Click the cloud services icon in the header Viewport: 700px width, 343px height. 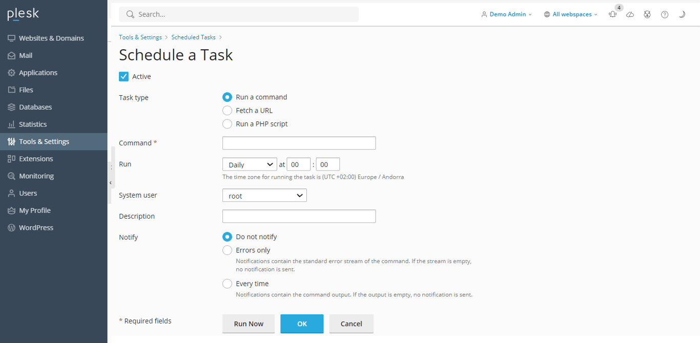630,14
